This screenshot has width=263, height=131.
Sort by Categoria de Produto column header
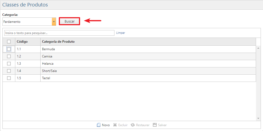pyautogui.click(x=148, y=42)
